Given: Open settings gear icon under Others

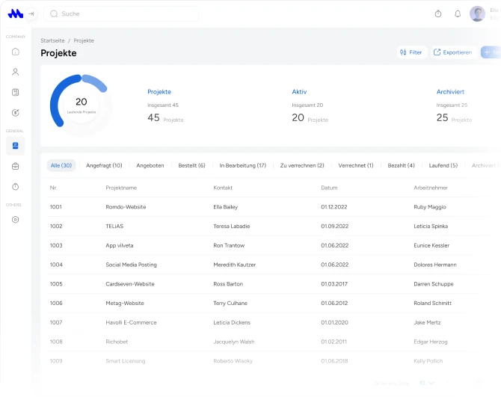Looking at the screenshot, I should coord(16,220).
